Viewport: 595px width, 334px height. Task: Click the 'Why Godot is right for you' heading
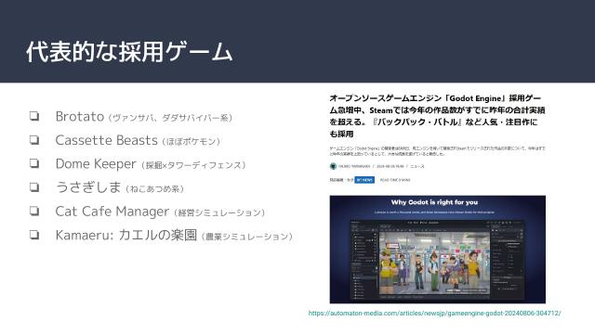[x=434, y=202]
